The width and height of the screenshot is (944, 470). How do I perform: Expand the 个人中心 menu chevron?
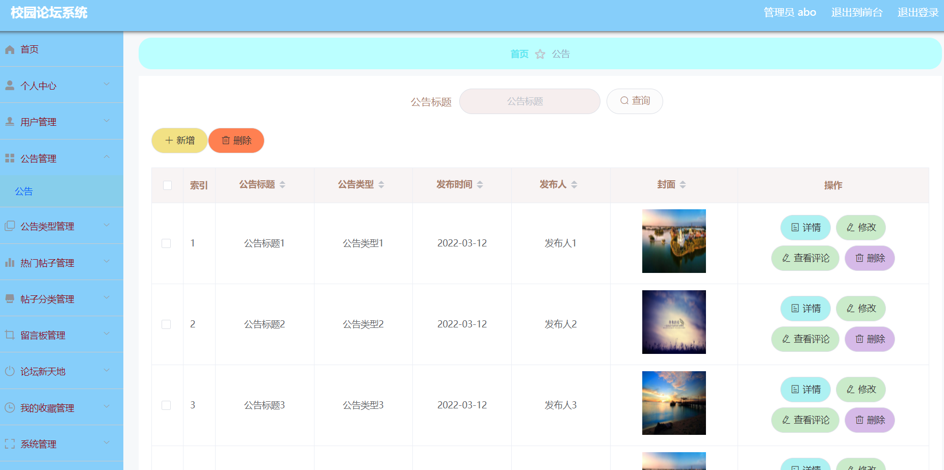[x=107, y=84]
